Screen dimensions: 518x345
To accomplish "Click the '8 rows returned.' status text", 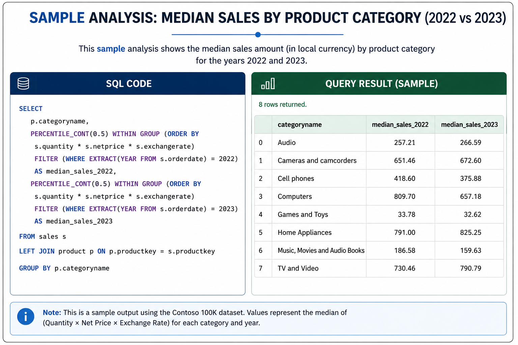I will coord(283,104).
